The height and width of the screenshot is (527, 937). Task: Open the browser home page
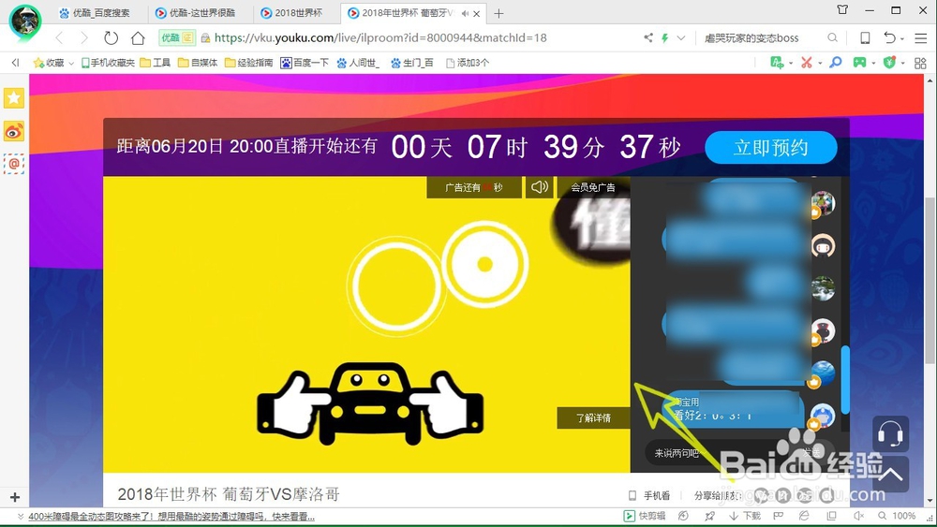[x=138, y=38]
